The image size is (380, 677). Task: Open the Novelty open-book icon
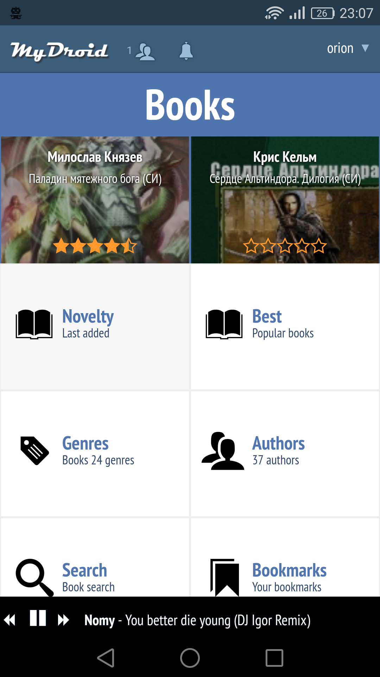(34, 324)
